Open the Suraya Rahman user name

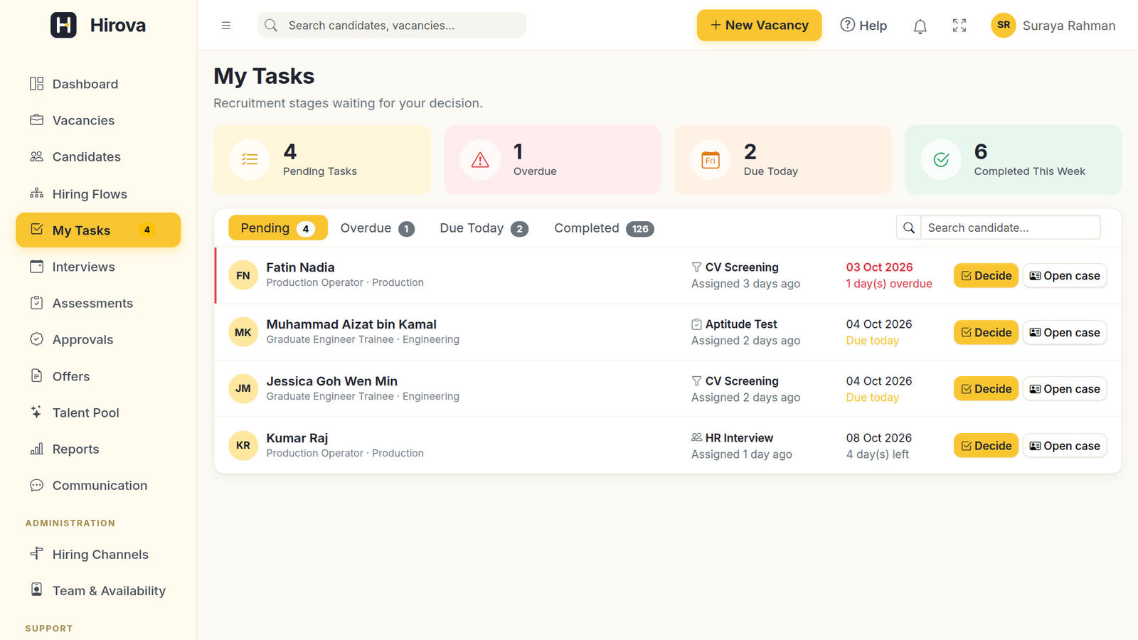click(1069, 26)
